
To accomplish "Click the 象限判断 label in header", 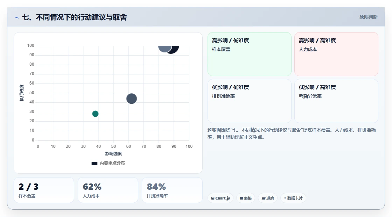I will [368, 17].
